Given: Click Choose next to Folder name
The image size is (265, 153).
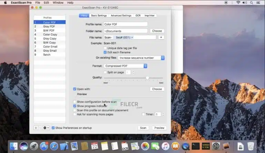Looking at the screenshot, I should [x=157, y=31].
